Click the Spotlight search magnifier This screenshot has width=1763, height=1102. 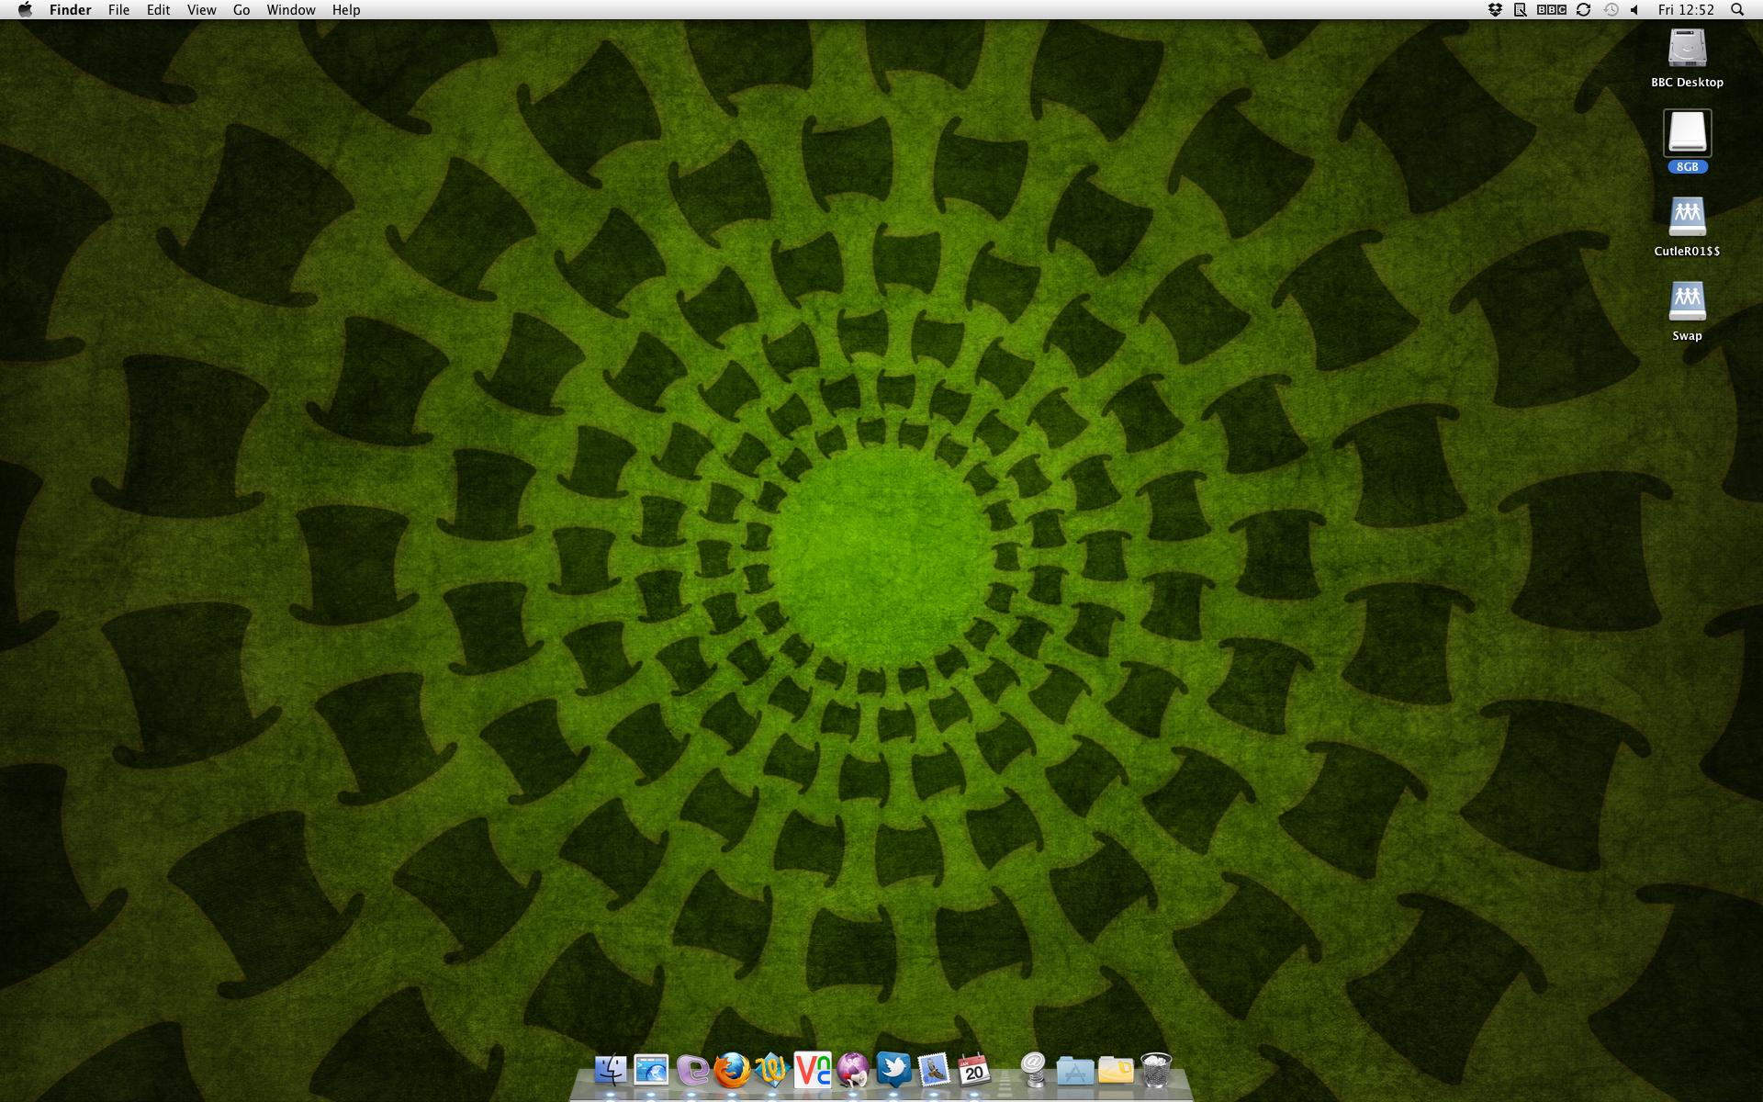click(x=1736, y=10)
